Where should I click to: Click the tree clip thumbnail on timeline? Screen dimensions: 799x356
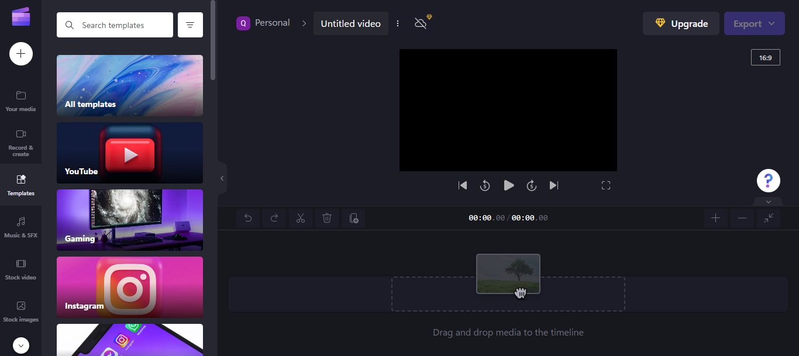[508, 274]
